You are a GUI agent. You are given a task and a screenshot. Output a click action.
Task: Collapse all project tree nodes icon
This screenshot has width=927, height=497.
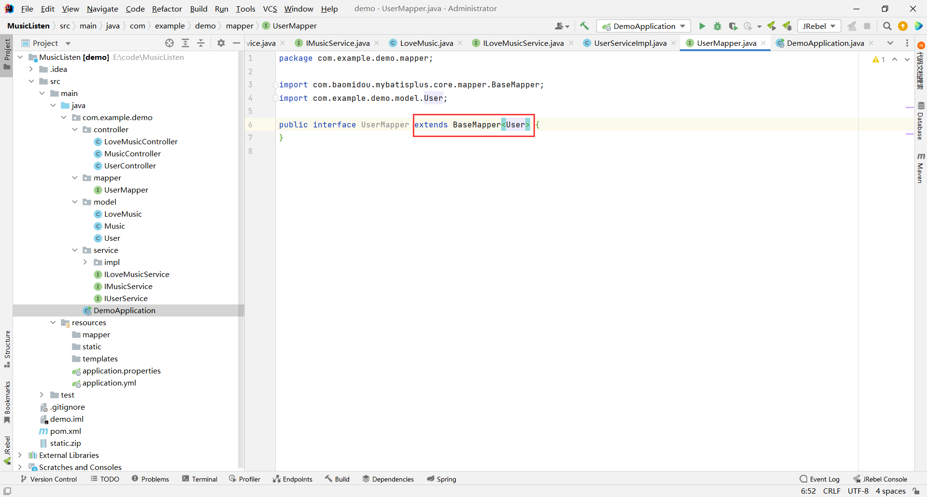pos(201,43)
